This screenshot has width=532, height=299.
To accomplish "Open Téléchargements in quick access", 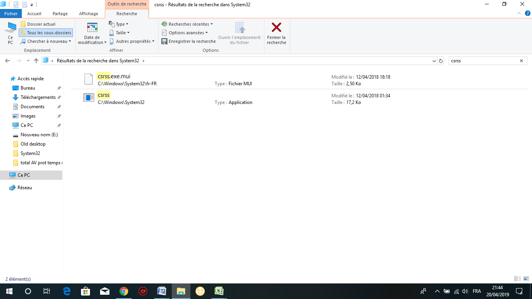I will (38, 97).
